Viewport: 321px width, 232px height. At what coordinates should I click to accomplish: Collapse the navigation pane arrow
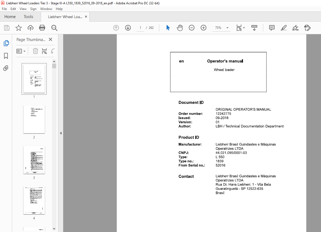click(61, 133)
